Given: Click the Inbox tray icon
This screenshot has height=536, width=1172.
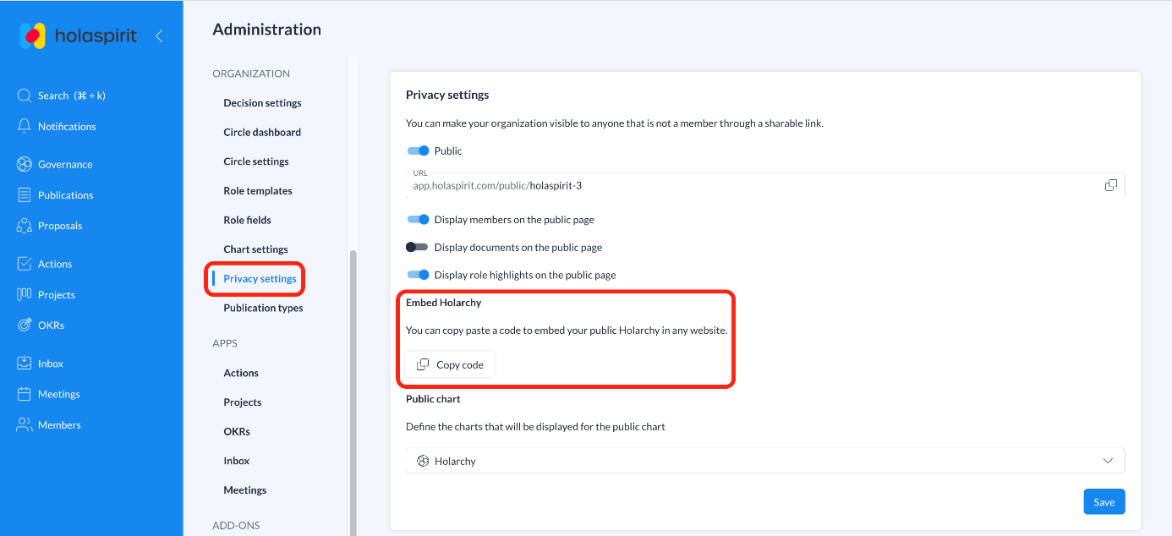Looking at the screenshot, I should pos(25,363).
